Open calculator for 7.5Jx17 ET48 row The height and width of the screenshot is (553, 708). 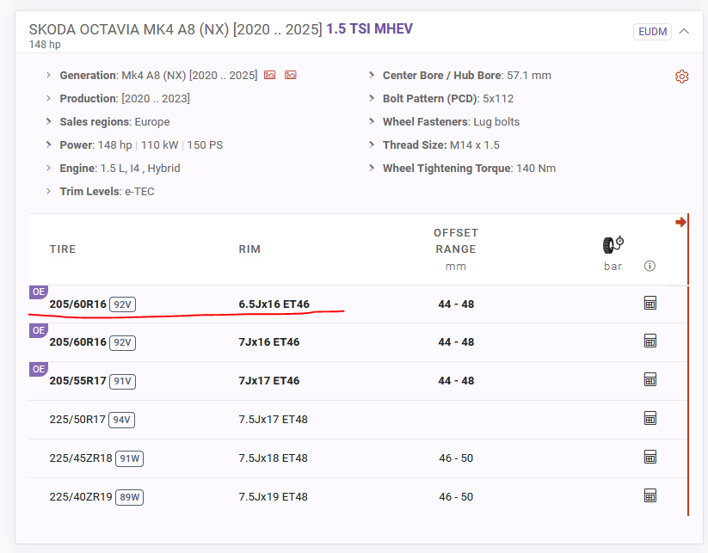click(650, 419)
